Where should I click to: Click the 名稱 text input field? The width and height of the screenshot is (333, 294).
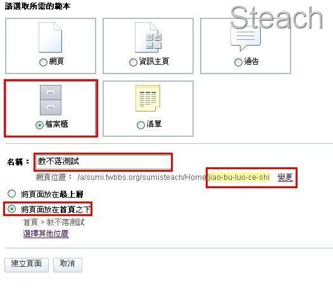103,162
